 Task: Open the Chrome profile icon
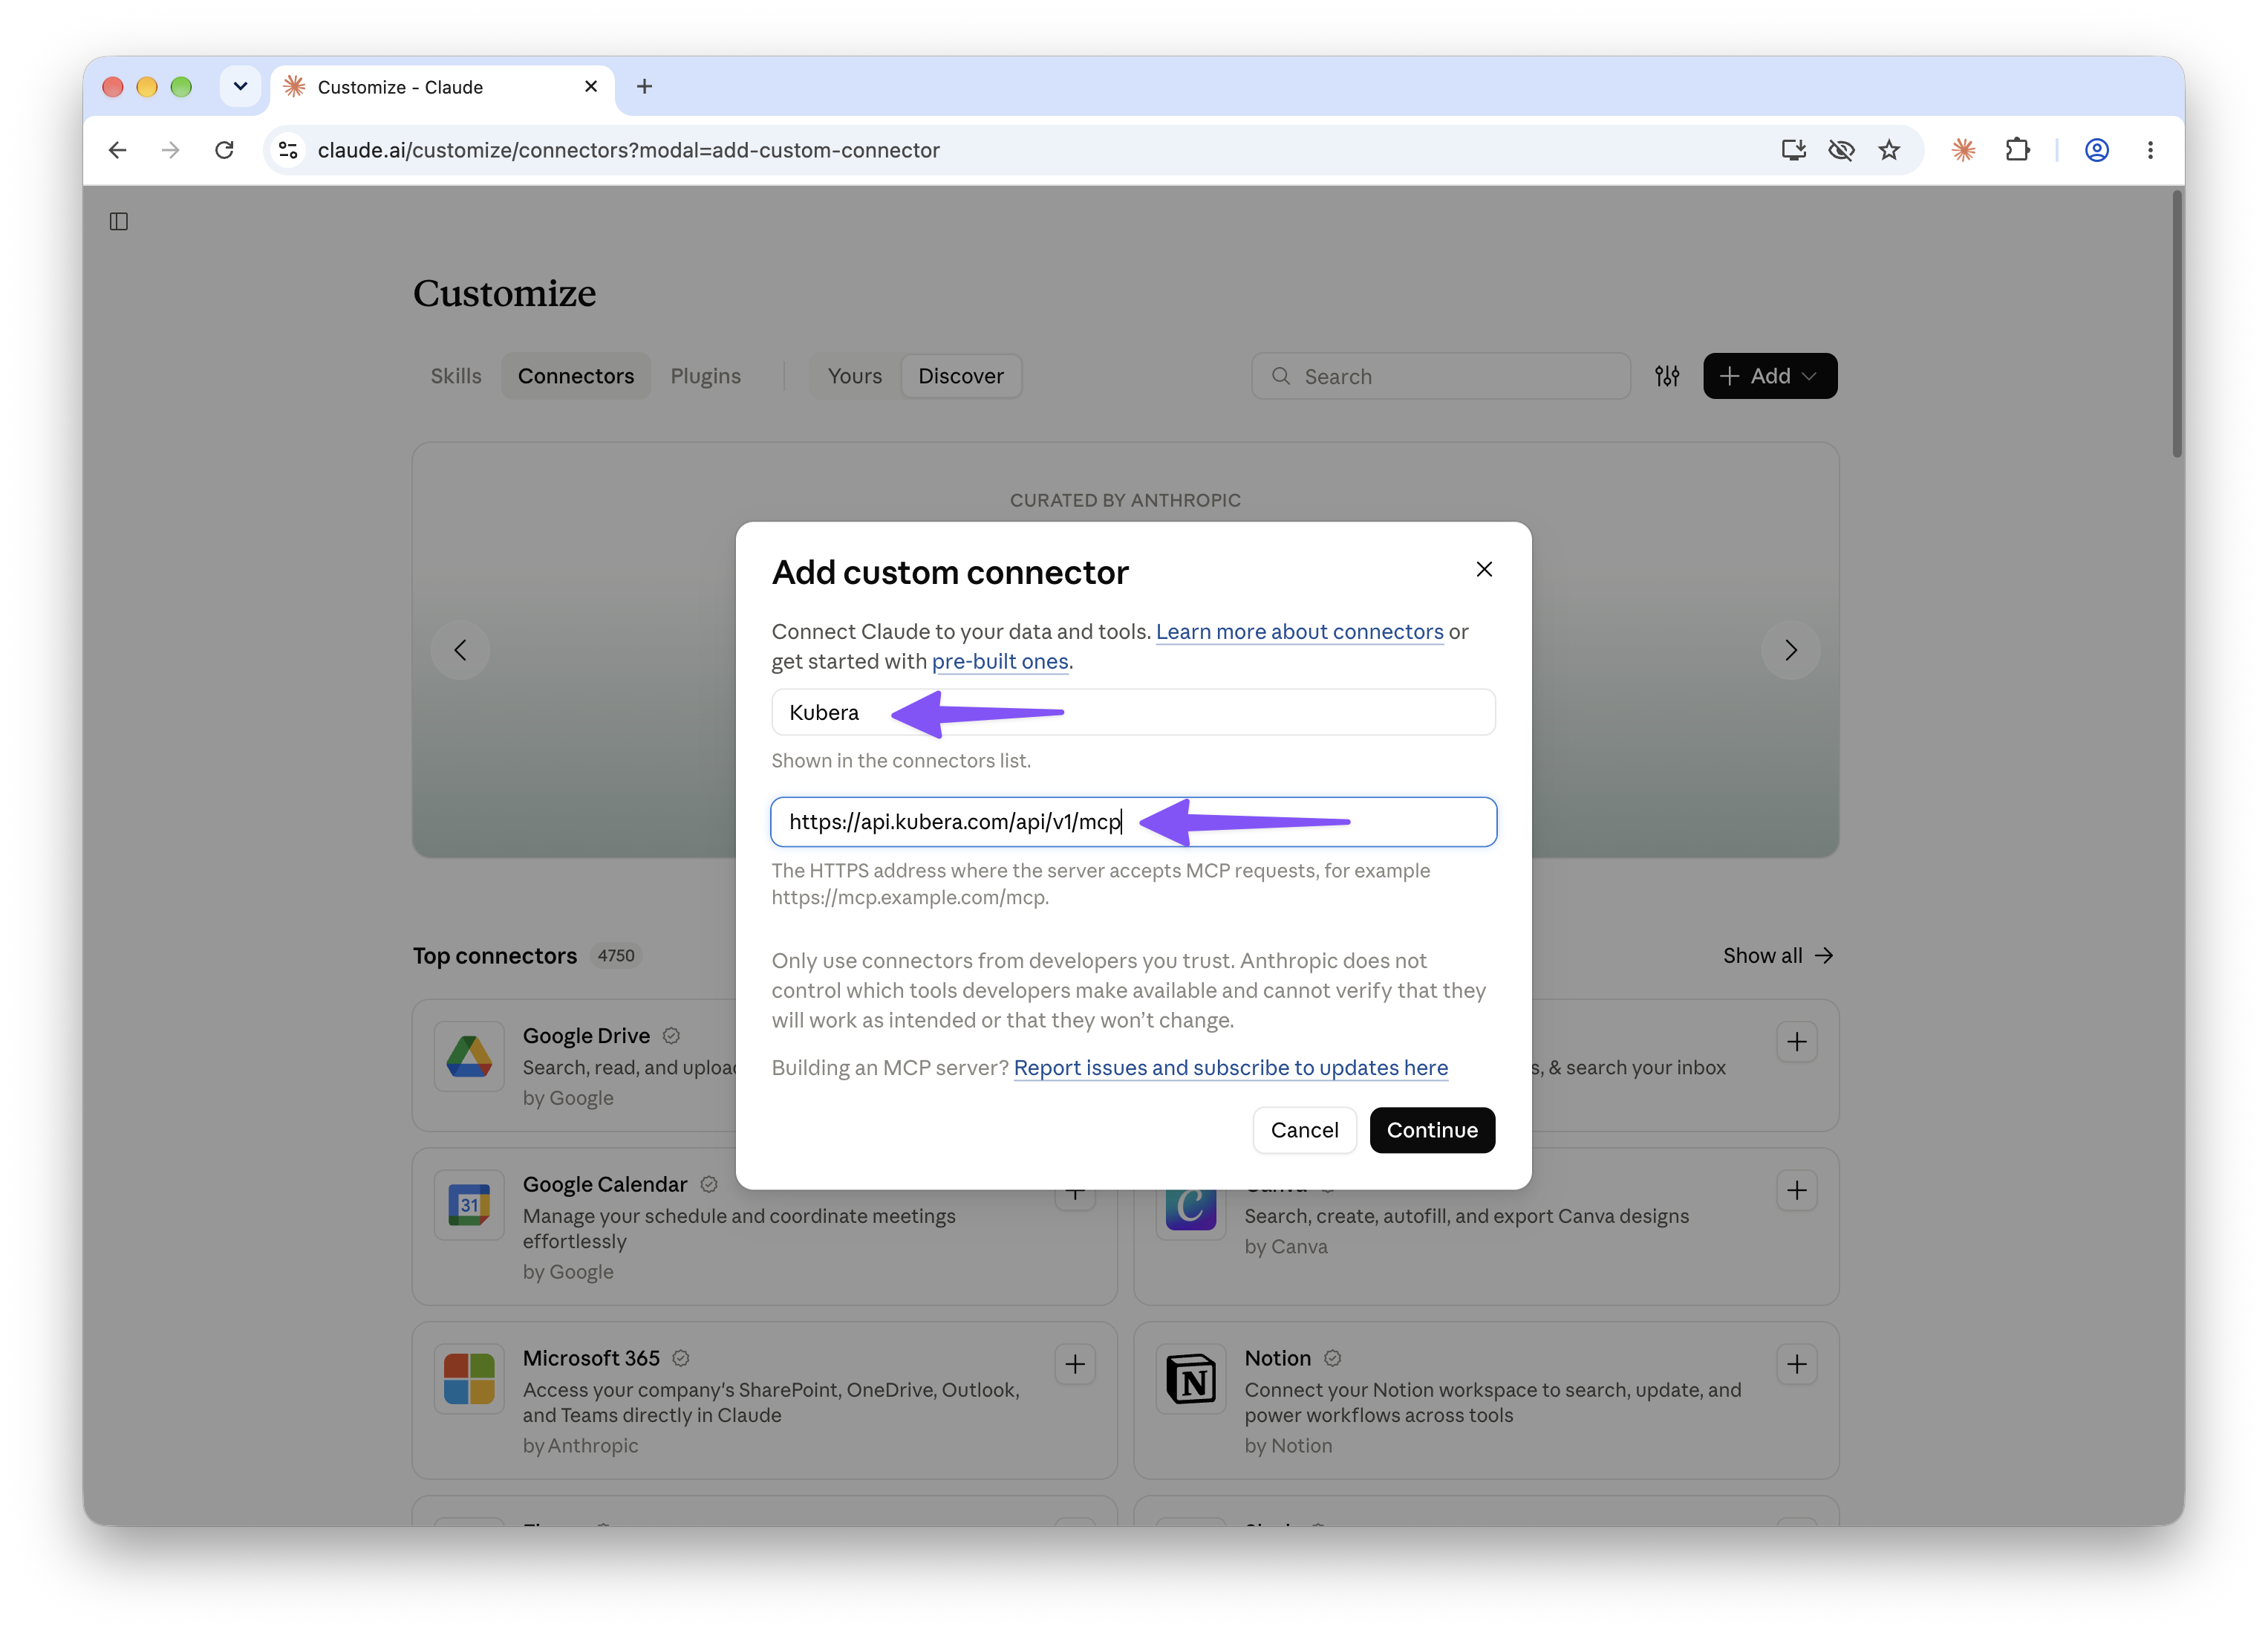pyautogui.click(x=2097, y=150)
